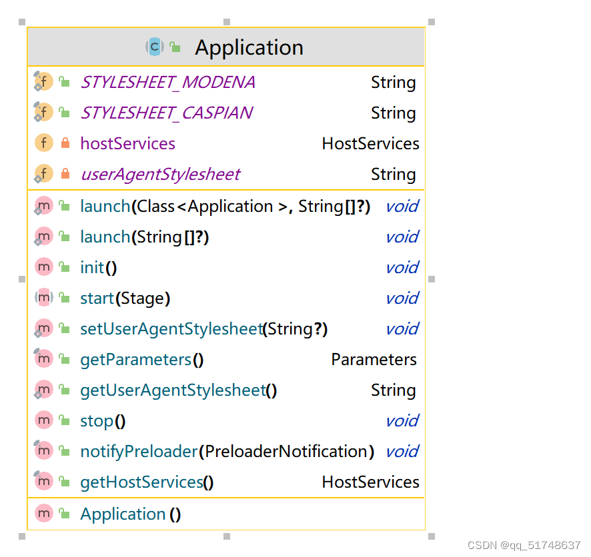Screen dimensions: 591x557
Task: Click the Application constructor at the bottom
Action: [x=122, y=514]
